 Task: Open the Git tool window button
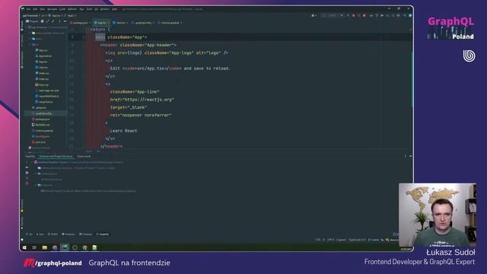point(29,234)
